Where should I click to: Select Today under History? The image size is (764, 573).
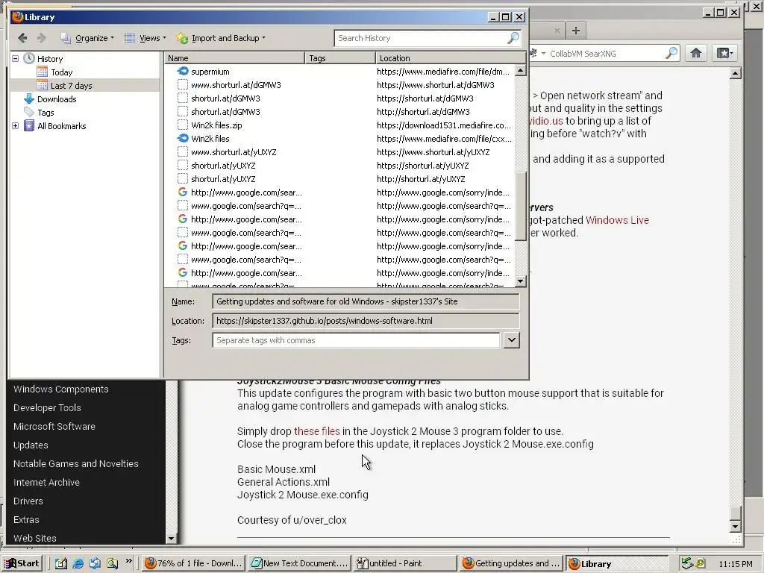coord(61,72)
